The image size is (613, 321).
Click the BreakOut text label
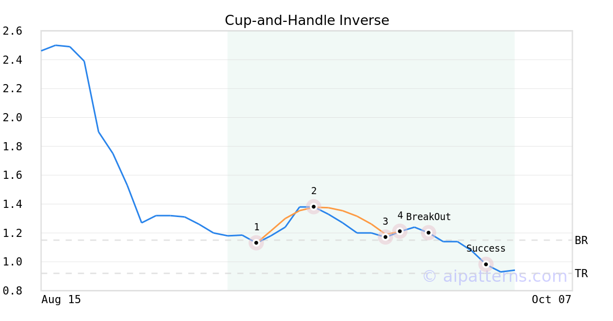click(429, 217)
